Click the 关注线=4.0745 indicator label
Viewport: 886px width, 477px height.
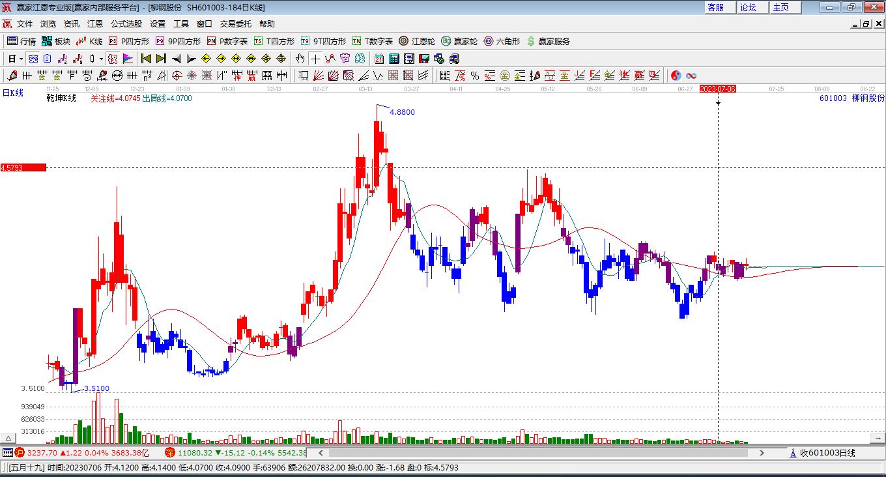click(x=115, y=98)
